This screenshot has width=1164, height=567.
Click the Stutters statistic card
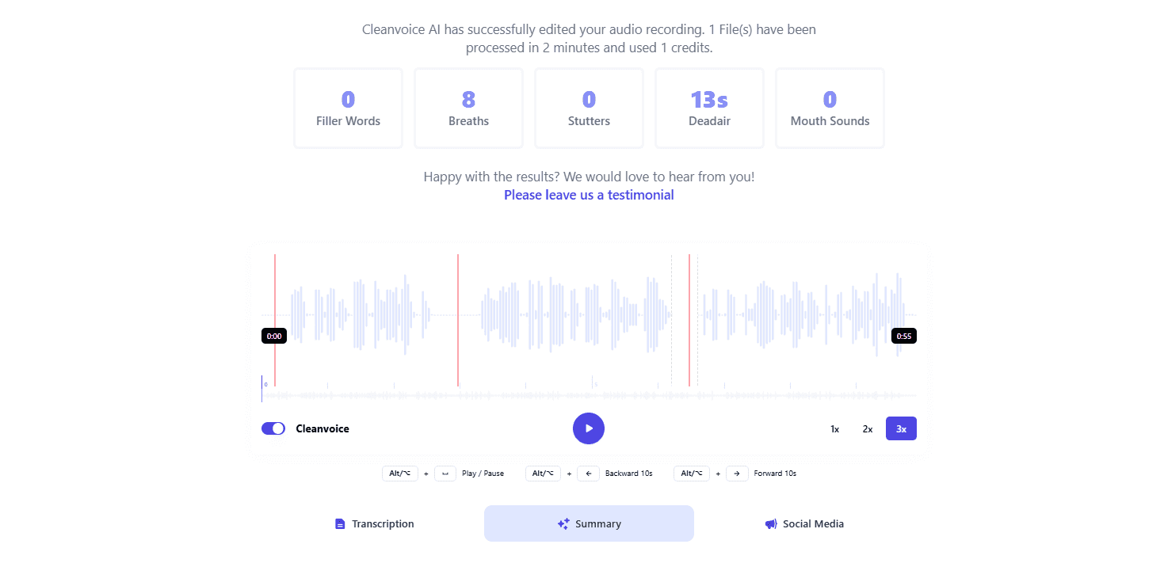(x=589, y=108)
